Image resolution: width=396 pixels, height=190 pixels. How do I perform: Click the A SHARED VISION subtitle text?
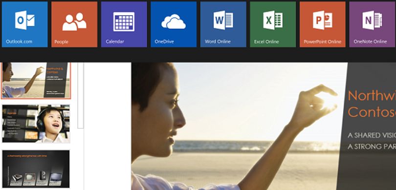372,135
